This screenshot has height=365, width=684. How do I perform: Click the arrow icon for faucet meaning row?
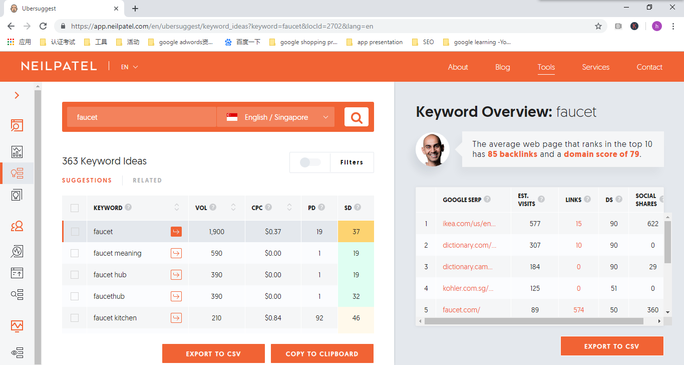pyautogui.click(x=176, y=253)
